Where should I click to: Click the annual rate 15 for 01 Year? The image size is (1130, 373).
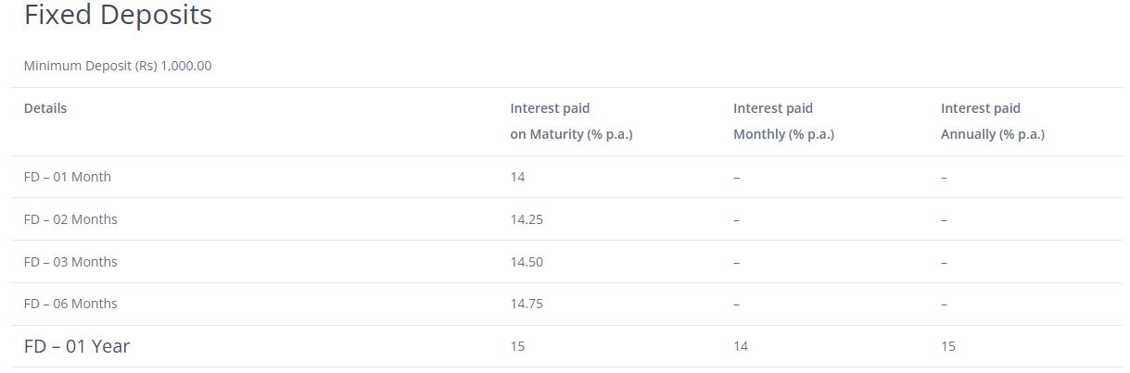click(948, 346)
